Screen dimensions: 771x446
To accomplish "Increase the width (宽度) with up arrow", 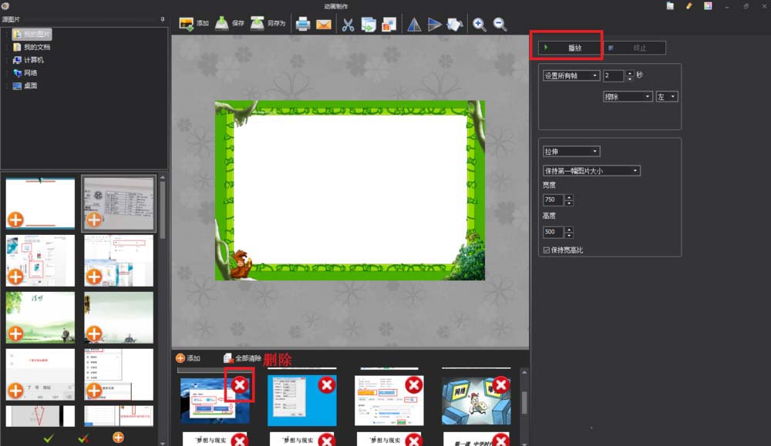I will point(569,197).
